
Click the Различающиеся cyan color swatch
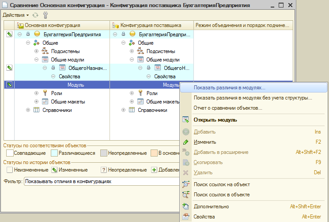tap(54, 153)
